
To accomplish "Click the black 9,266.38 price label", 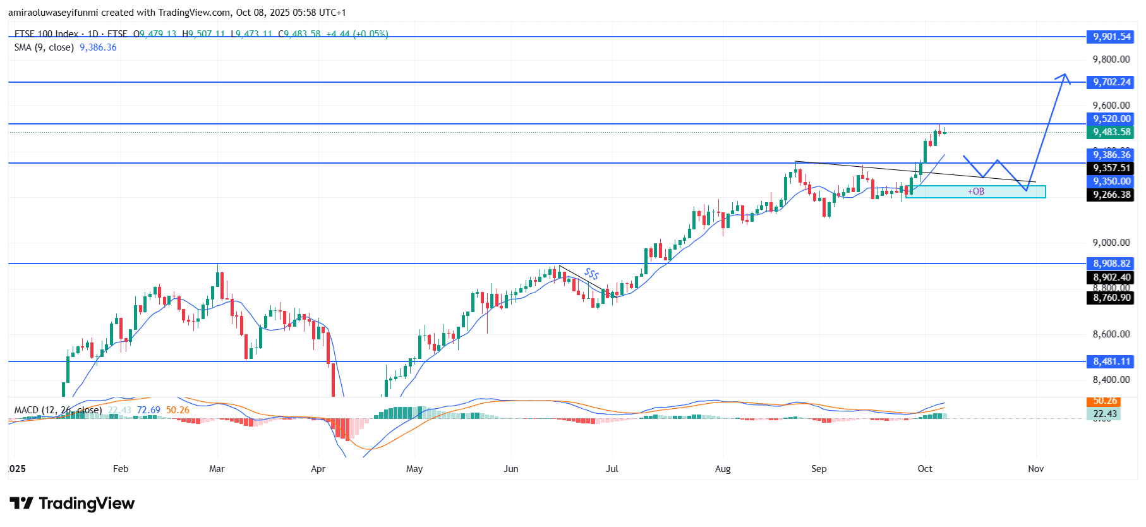I will [1111, 195].
